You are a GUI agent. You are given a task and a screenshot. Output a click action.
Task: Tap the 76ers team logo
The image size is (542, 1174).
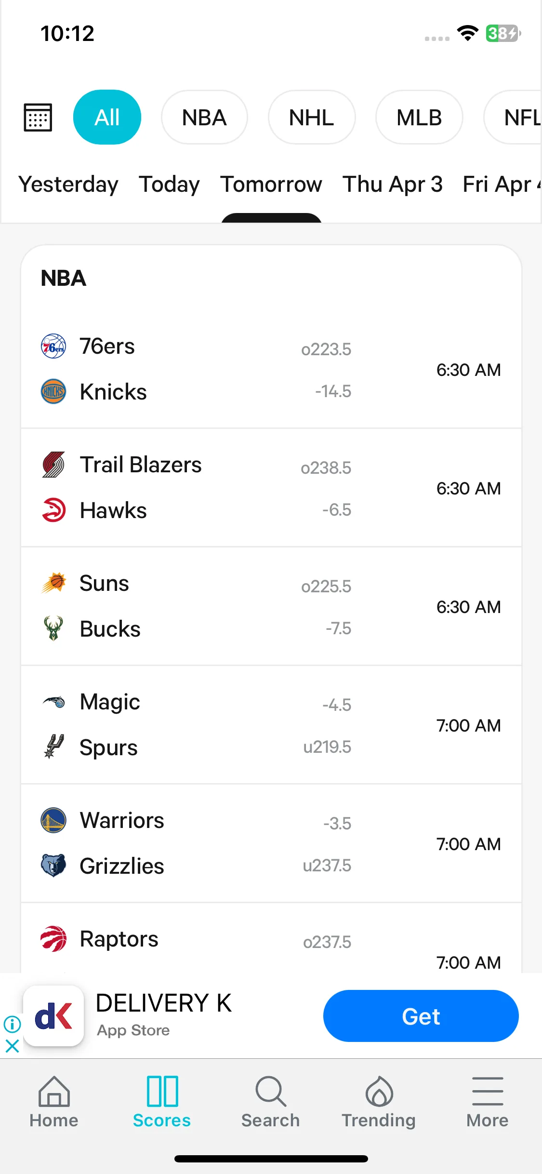pos(53,346)
